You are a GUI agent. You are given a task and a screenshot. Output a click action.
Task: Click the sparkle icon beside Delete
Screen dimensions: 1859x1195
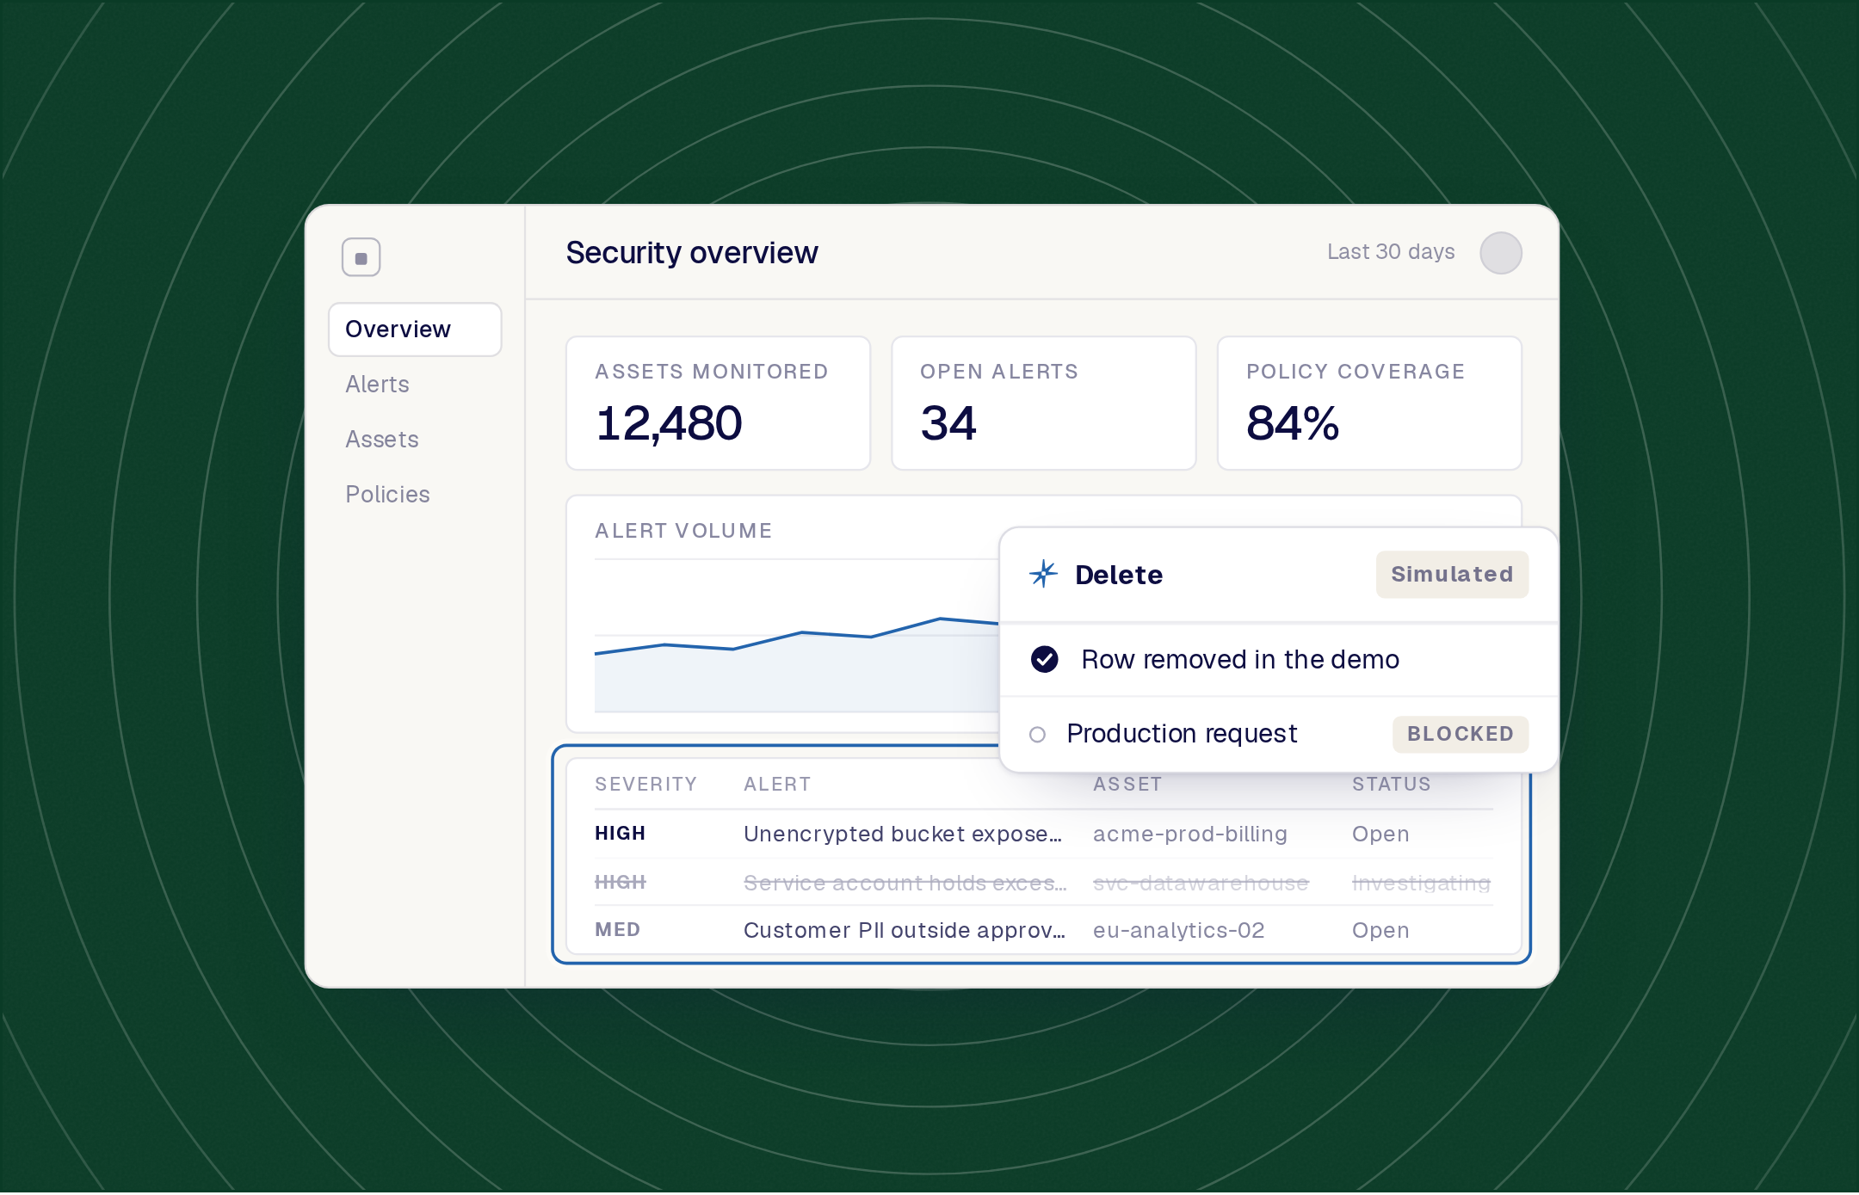1043,574
